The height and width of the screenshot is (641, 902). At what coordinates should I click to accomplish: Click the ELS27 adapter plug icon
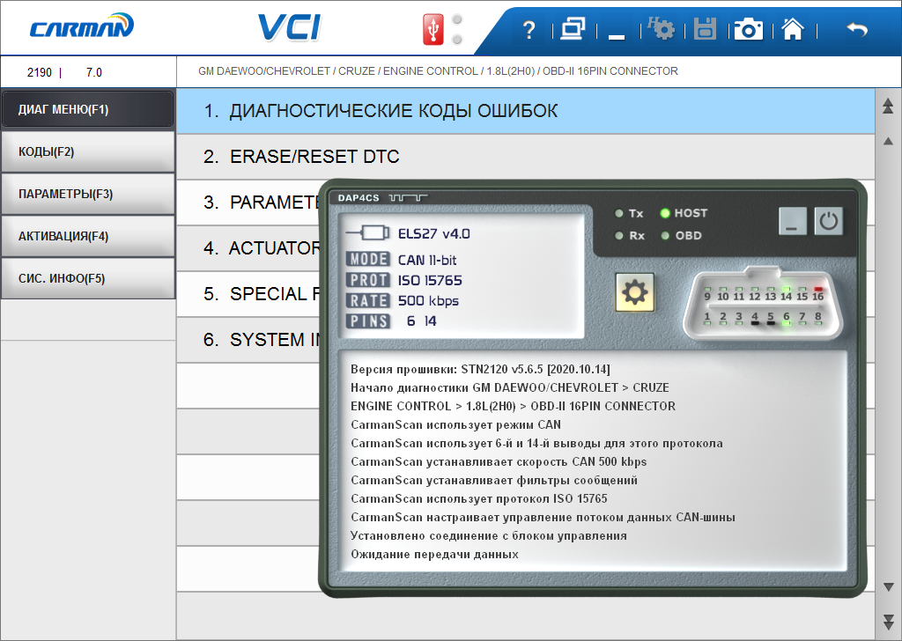click(x=368, y=232)
